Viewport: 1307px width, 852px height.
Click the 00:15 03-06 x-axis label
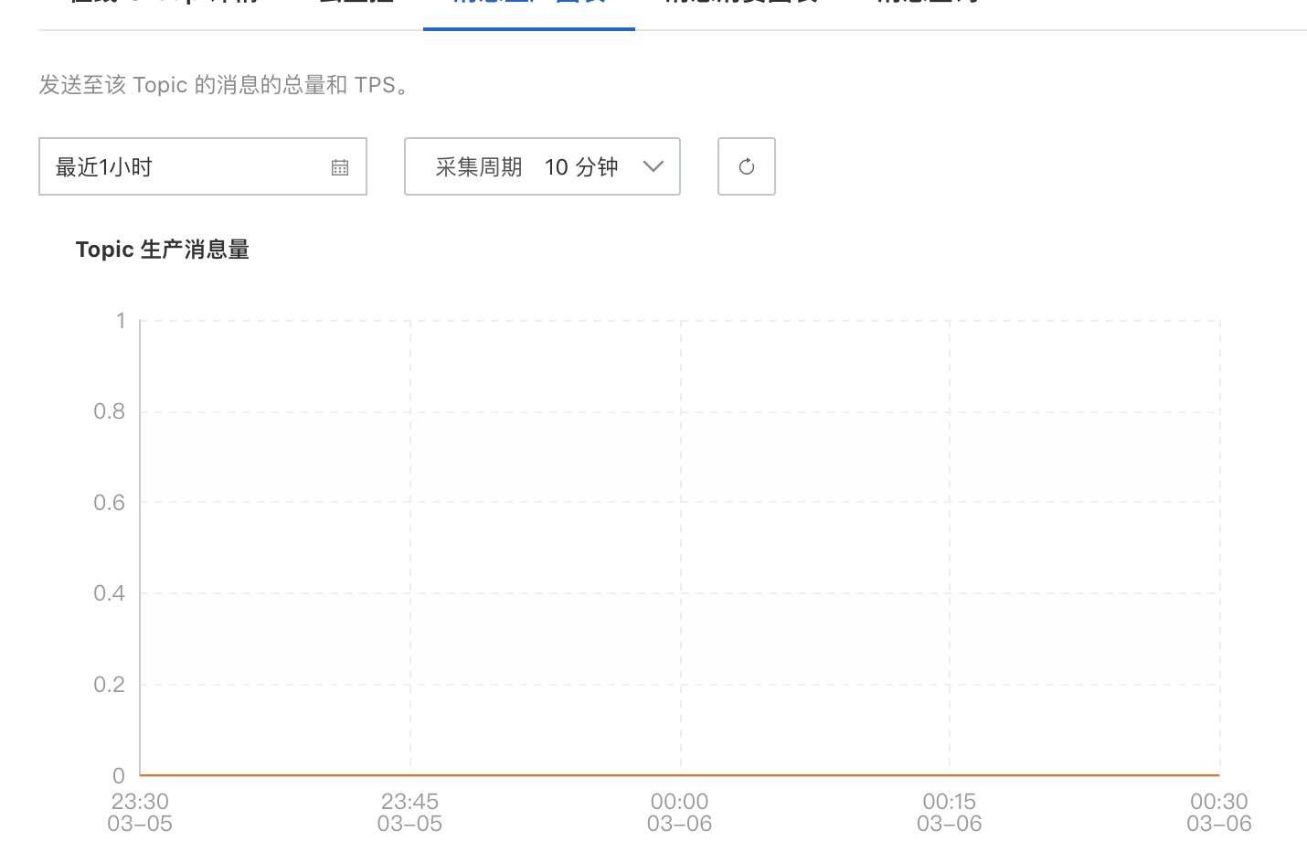tap(949, 812)
